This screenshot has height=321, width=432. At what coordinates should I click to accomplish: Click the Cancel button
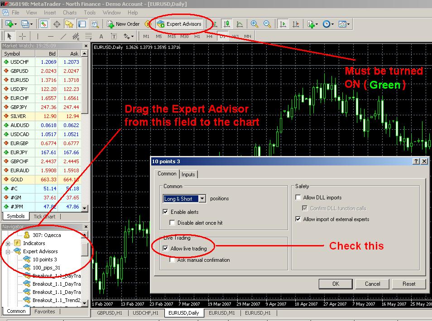coord(373,284)
